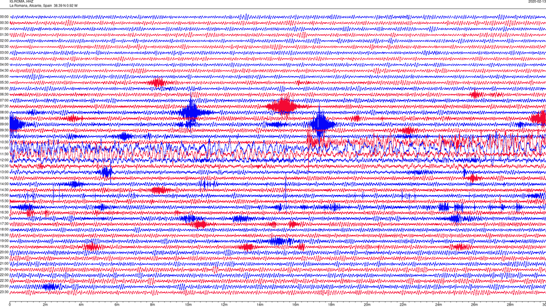Click the 20:00 hour label
Image resolution: width=546 pixels, height=307 pixels.
(4, 252)
